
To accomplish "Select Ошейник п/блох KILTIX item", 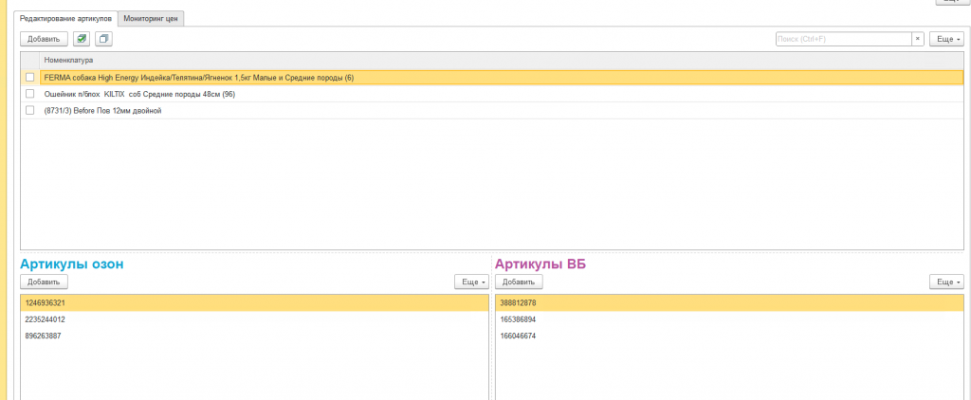I will tap(502, 94).
